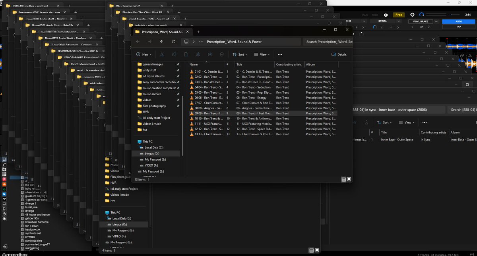Open Beatport icon in rekordbox sidebar
Viewport: 477px width, 256px height.
click(4, 189)
